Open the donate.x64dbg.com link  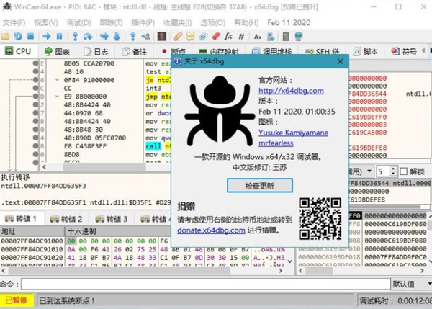(211, 230)
